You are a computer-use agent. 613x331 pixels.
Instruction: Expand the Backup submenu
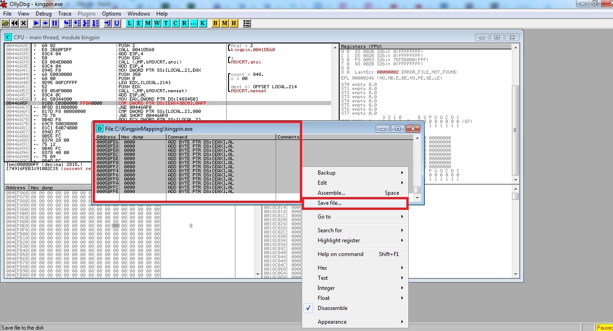click(x=355, y=173)
